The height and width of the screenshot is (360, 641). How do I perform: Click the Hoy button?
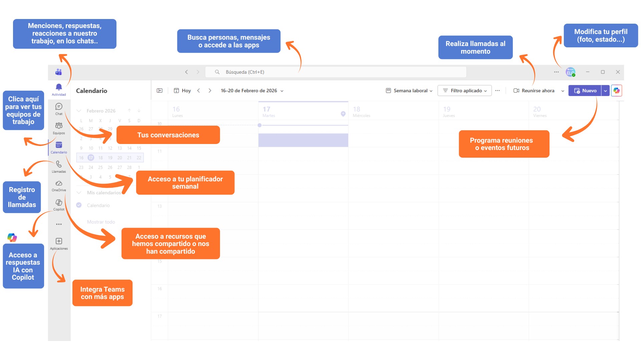183,91
